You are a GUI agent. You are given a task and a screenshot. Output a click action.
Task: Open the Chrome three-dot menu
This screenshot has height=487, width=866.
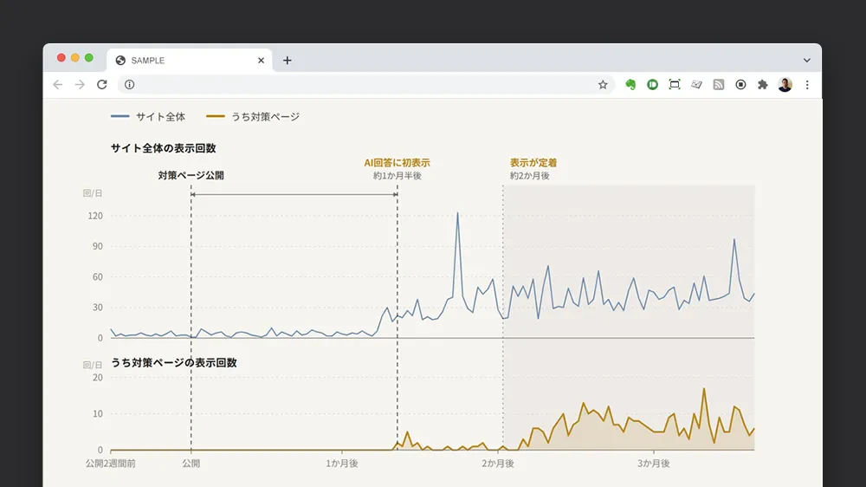click(807, 85)
